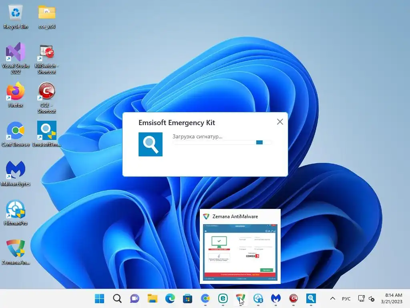This screenshot has height=308, width=410.
Task: Open the Chat taskbar icon
Action: (x=135, y=298)
